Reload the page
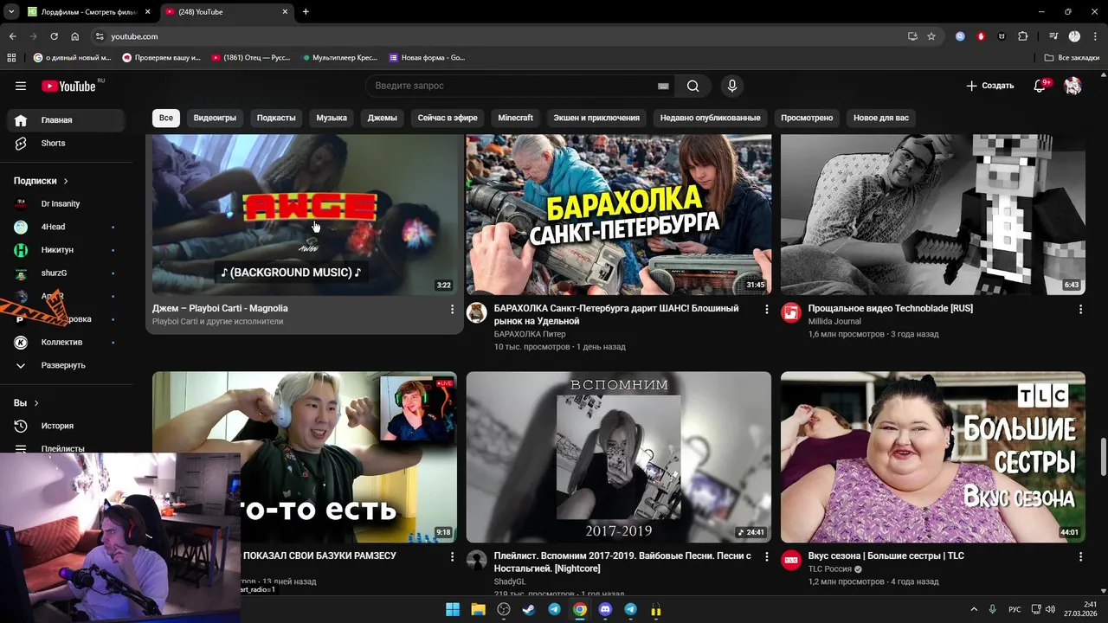This screenshot has width=1108, height=623. [54, 36]
